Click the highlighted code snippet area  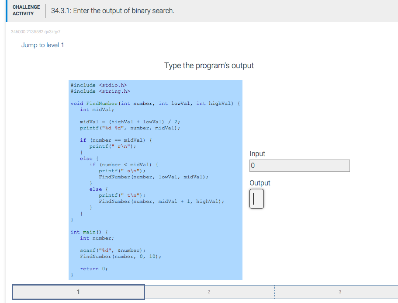(x=156, y=179)
